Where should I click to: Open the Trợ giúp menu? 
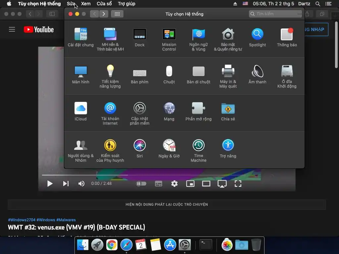click(x=126, y=4)
